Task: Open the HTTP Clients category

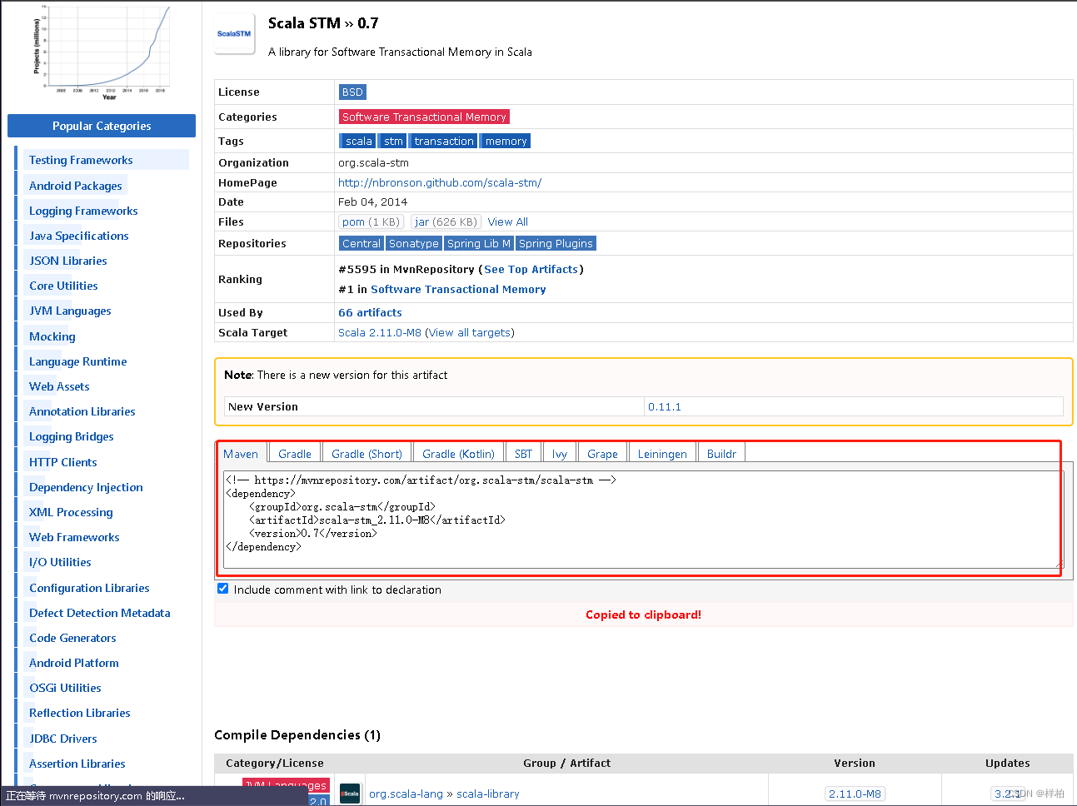Action: click(63, 463)
